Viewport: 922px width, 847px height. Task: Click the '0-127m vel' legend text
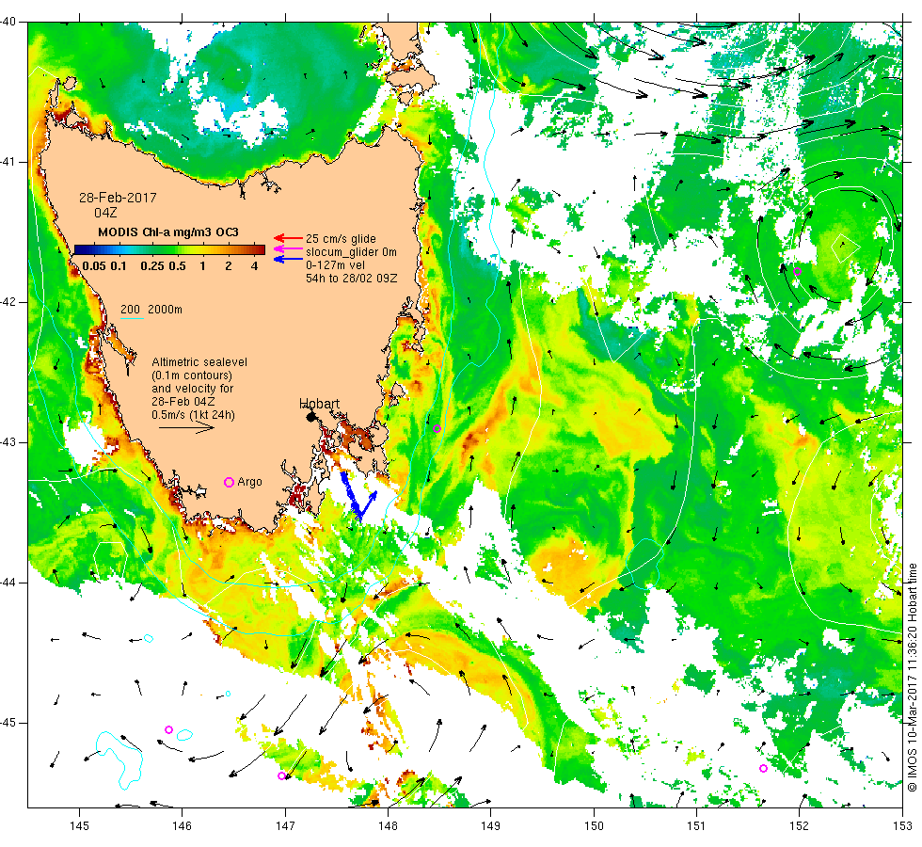[x=335, y=265]
